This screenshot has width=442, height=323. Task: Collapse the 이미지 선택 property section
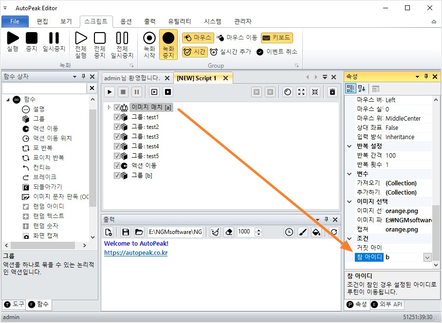click(x=350, y=201)
